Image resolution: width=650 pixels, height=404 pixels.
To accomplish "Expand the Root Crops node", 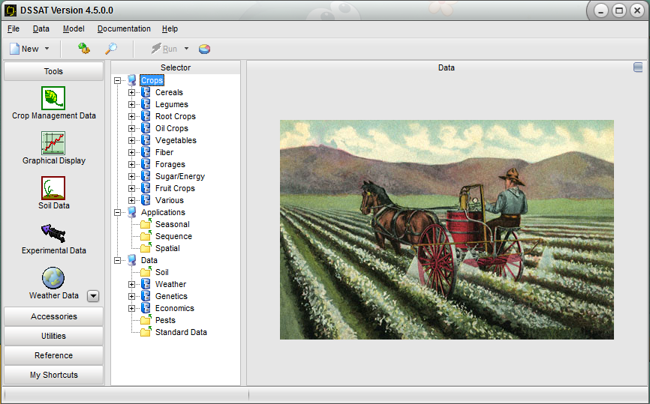I will (x=131, y=116).
